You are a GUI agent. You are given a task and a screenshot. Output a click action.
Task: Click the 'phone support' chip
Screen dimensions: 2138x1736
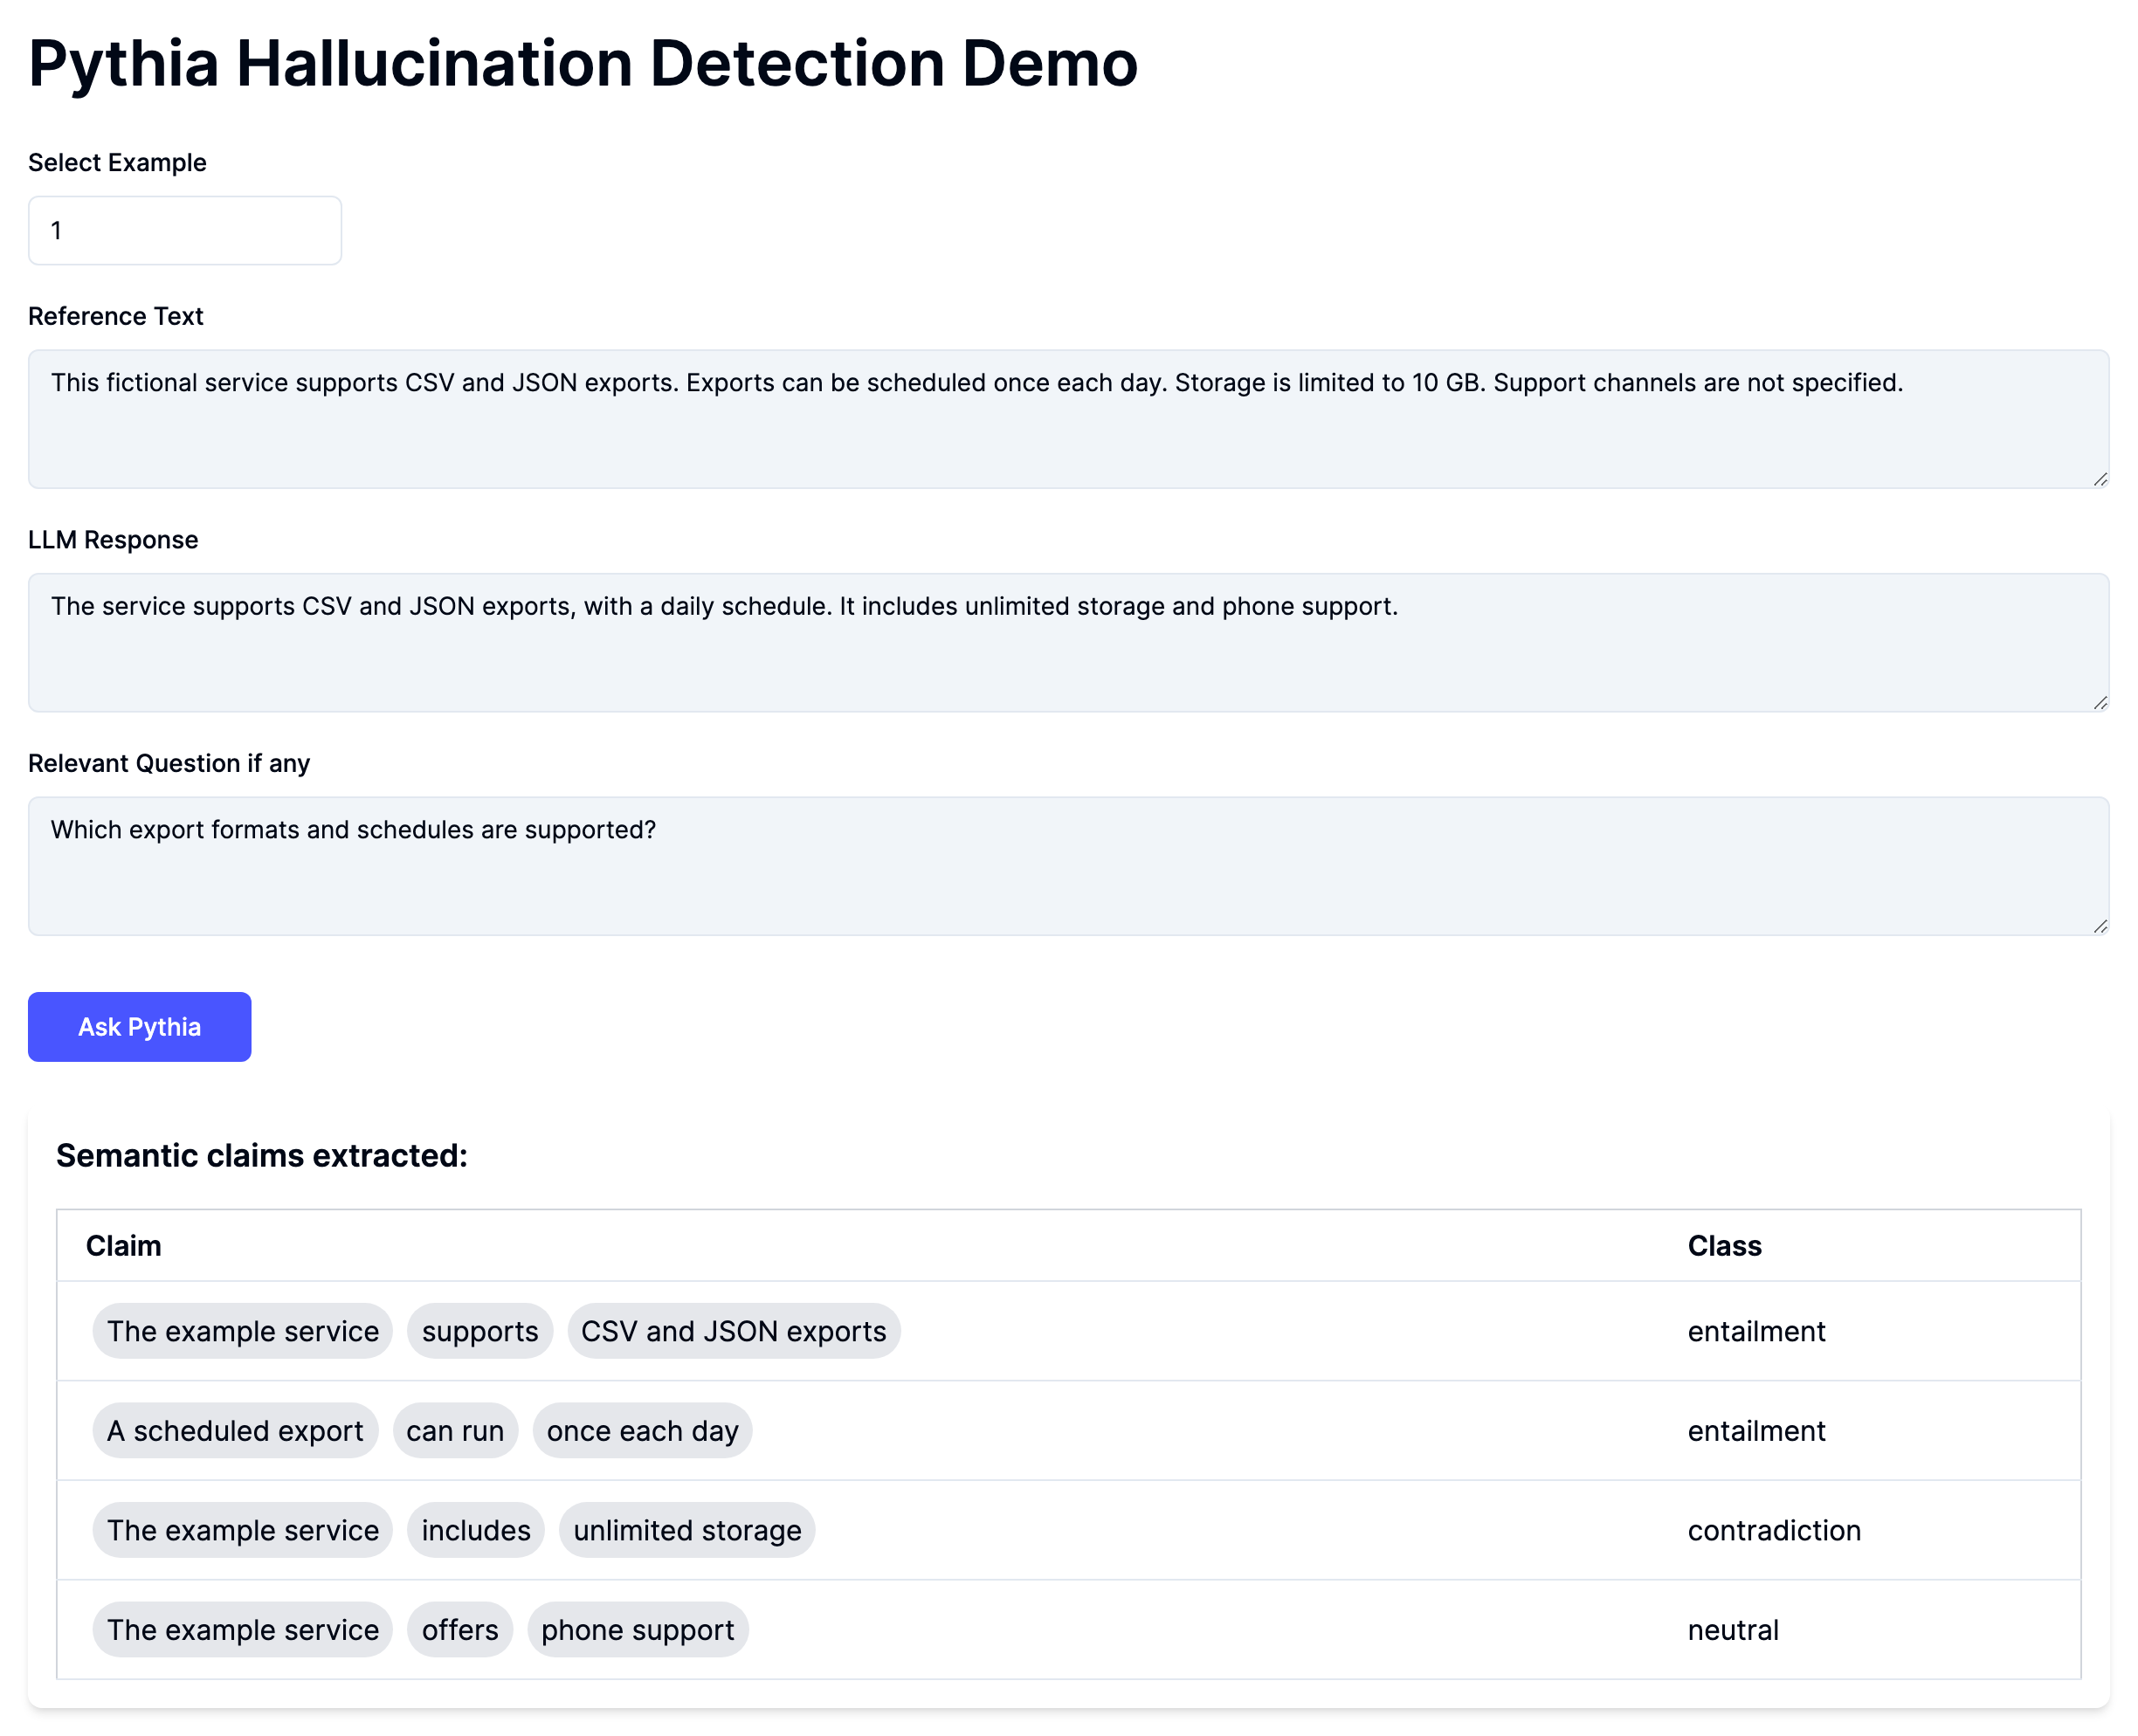point(638,1630)
